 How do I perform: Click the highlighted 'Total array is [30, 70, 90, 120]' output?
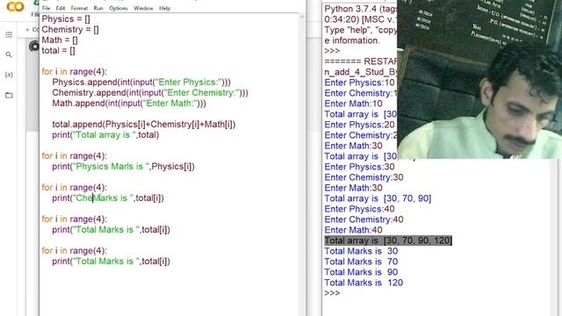(388, 241)
